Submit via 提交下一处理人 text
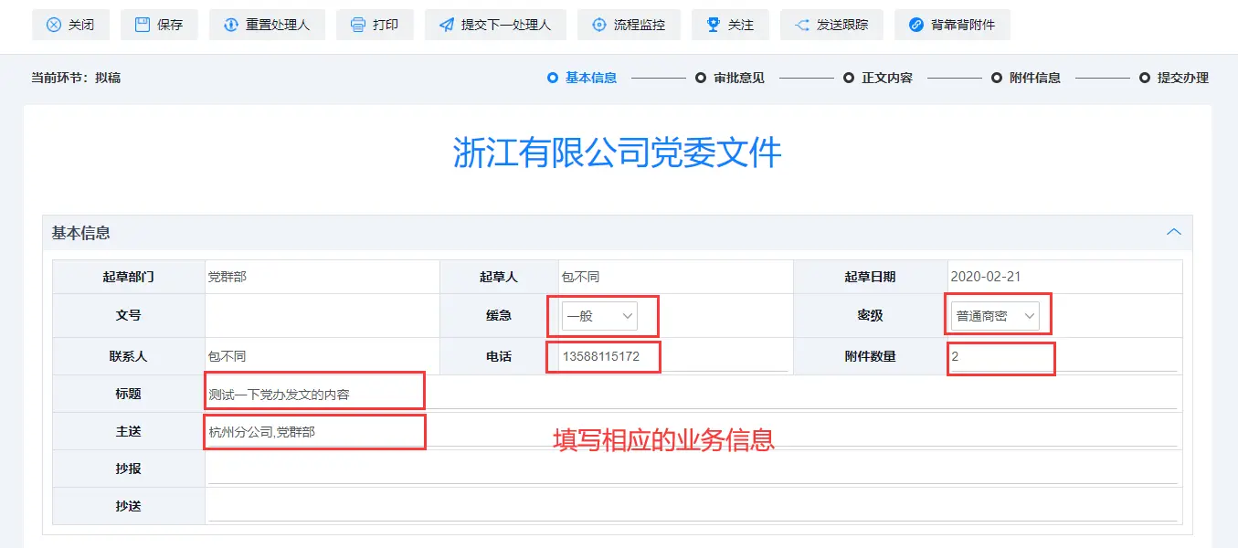Screen dimensions: 1238x548 pyautogui.click(x=506, y=25)
